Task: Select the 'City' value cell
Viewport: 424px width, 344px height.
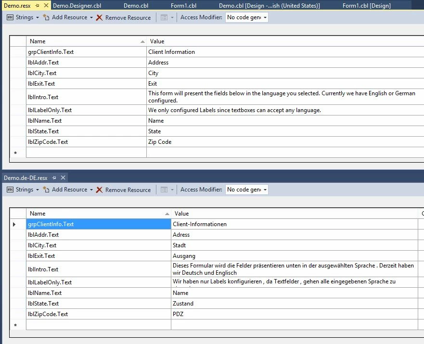Action: (285, 73)
